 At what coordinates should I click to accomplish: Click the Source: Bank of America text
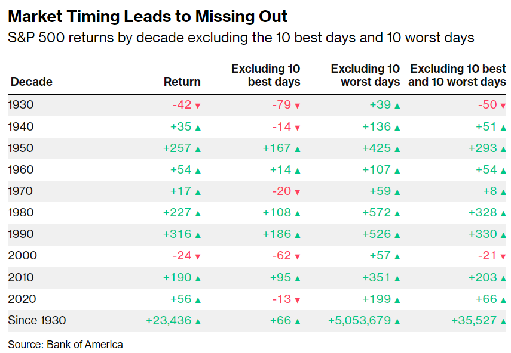coord(65,344)
